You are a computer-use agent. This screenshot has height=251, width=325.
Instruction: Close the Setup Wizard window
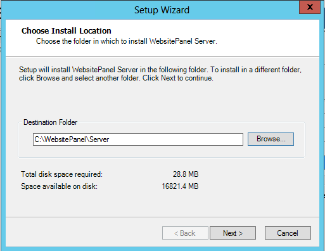(310, 7)
